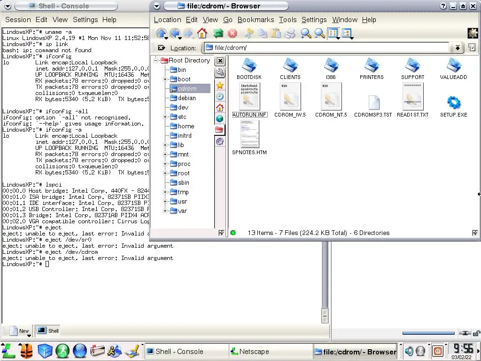Click the red power tray icon
481x361 pixels.
438,351
